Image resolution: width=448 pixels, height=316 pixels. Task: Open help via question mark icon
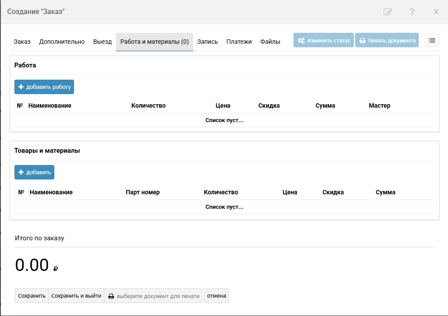coord(412,12)
